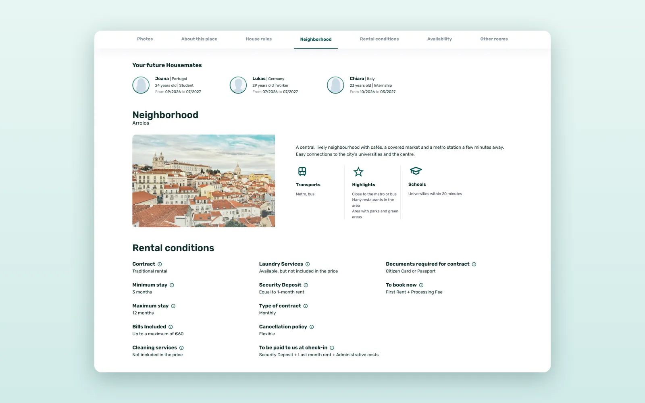Click the name Lukas
Screen dimensions: 645x403
(259, 79)
